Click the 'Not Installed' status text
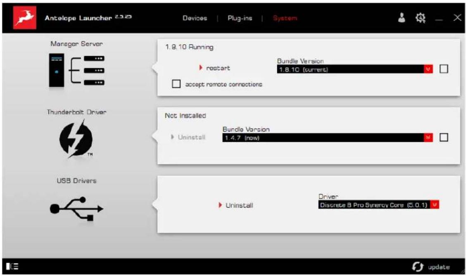Image resolution: width=466 pixels, height=276 pixels. [185, 116]
